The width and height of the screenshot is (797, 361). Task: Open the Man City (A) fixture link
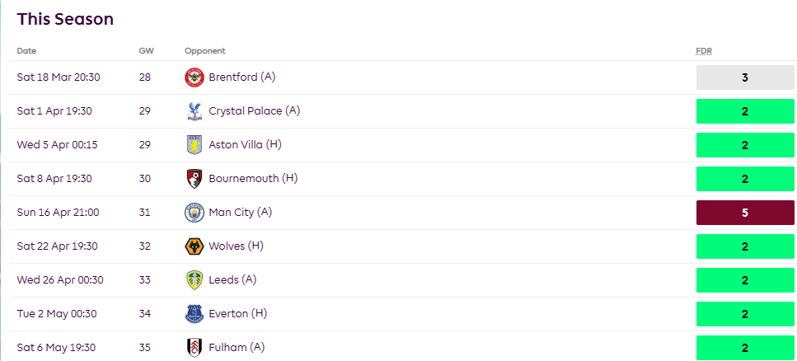(240, 213)
